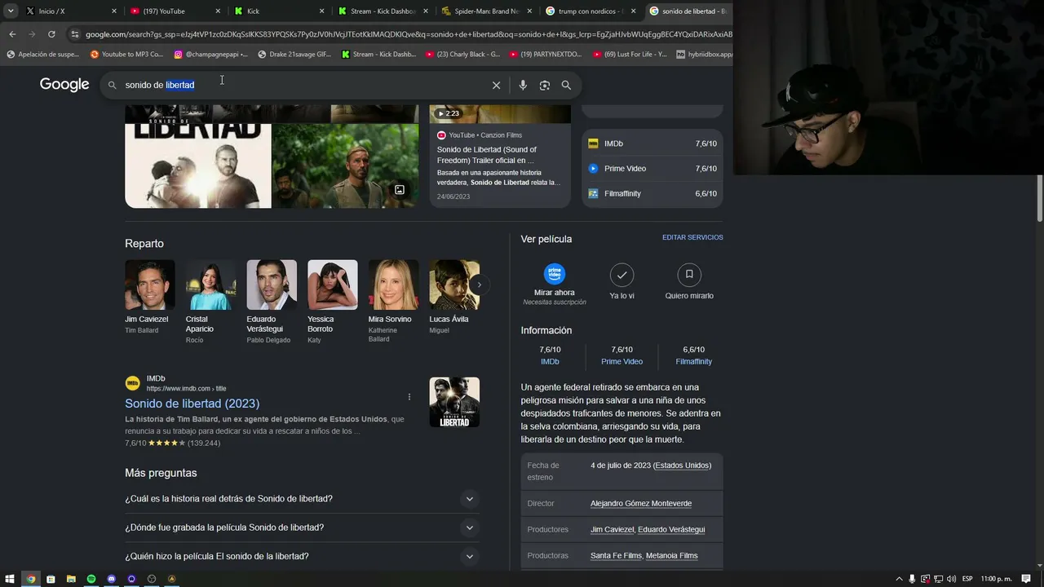Viewport: 1044px width, 587px height.
Task: Click the Chrome address bar URL
Action: 408,34
